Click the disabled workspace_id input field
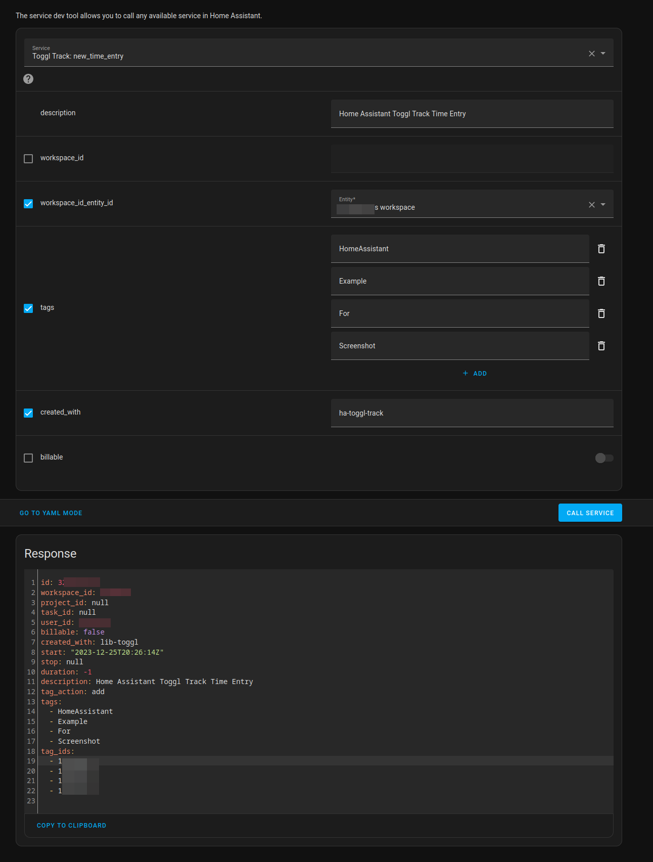653x862 pixels. [x=472, y=159]
